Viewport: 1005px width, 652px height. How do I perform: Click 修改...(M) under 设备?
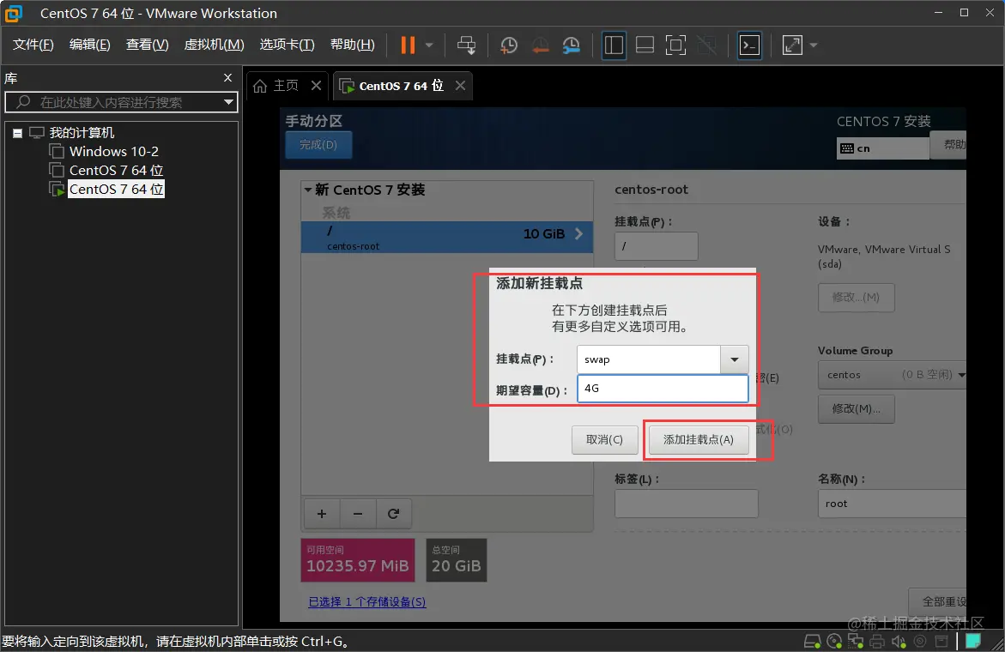click(857, 297)
